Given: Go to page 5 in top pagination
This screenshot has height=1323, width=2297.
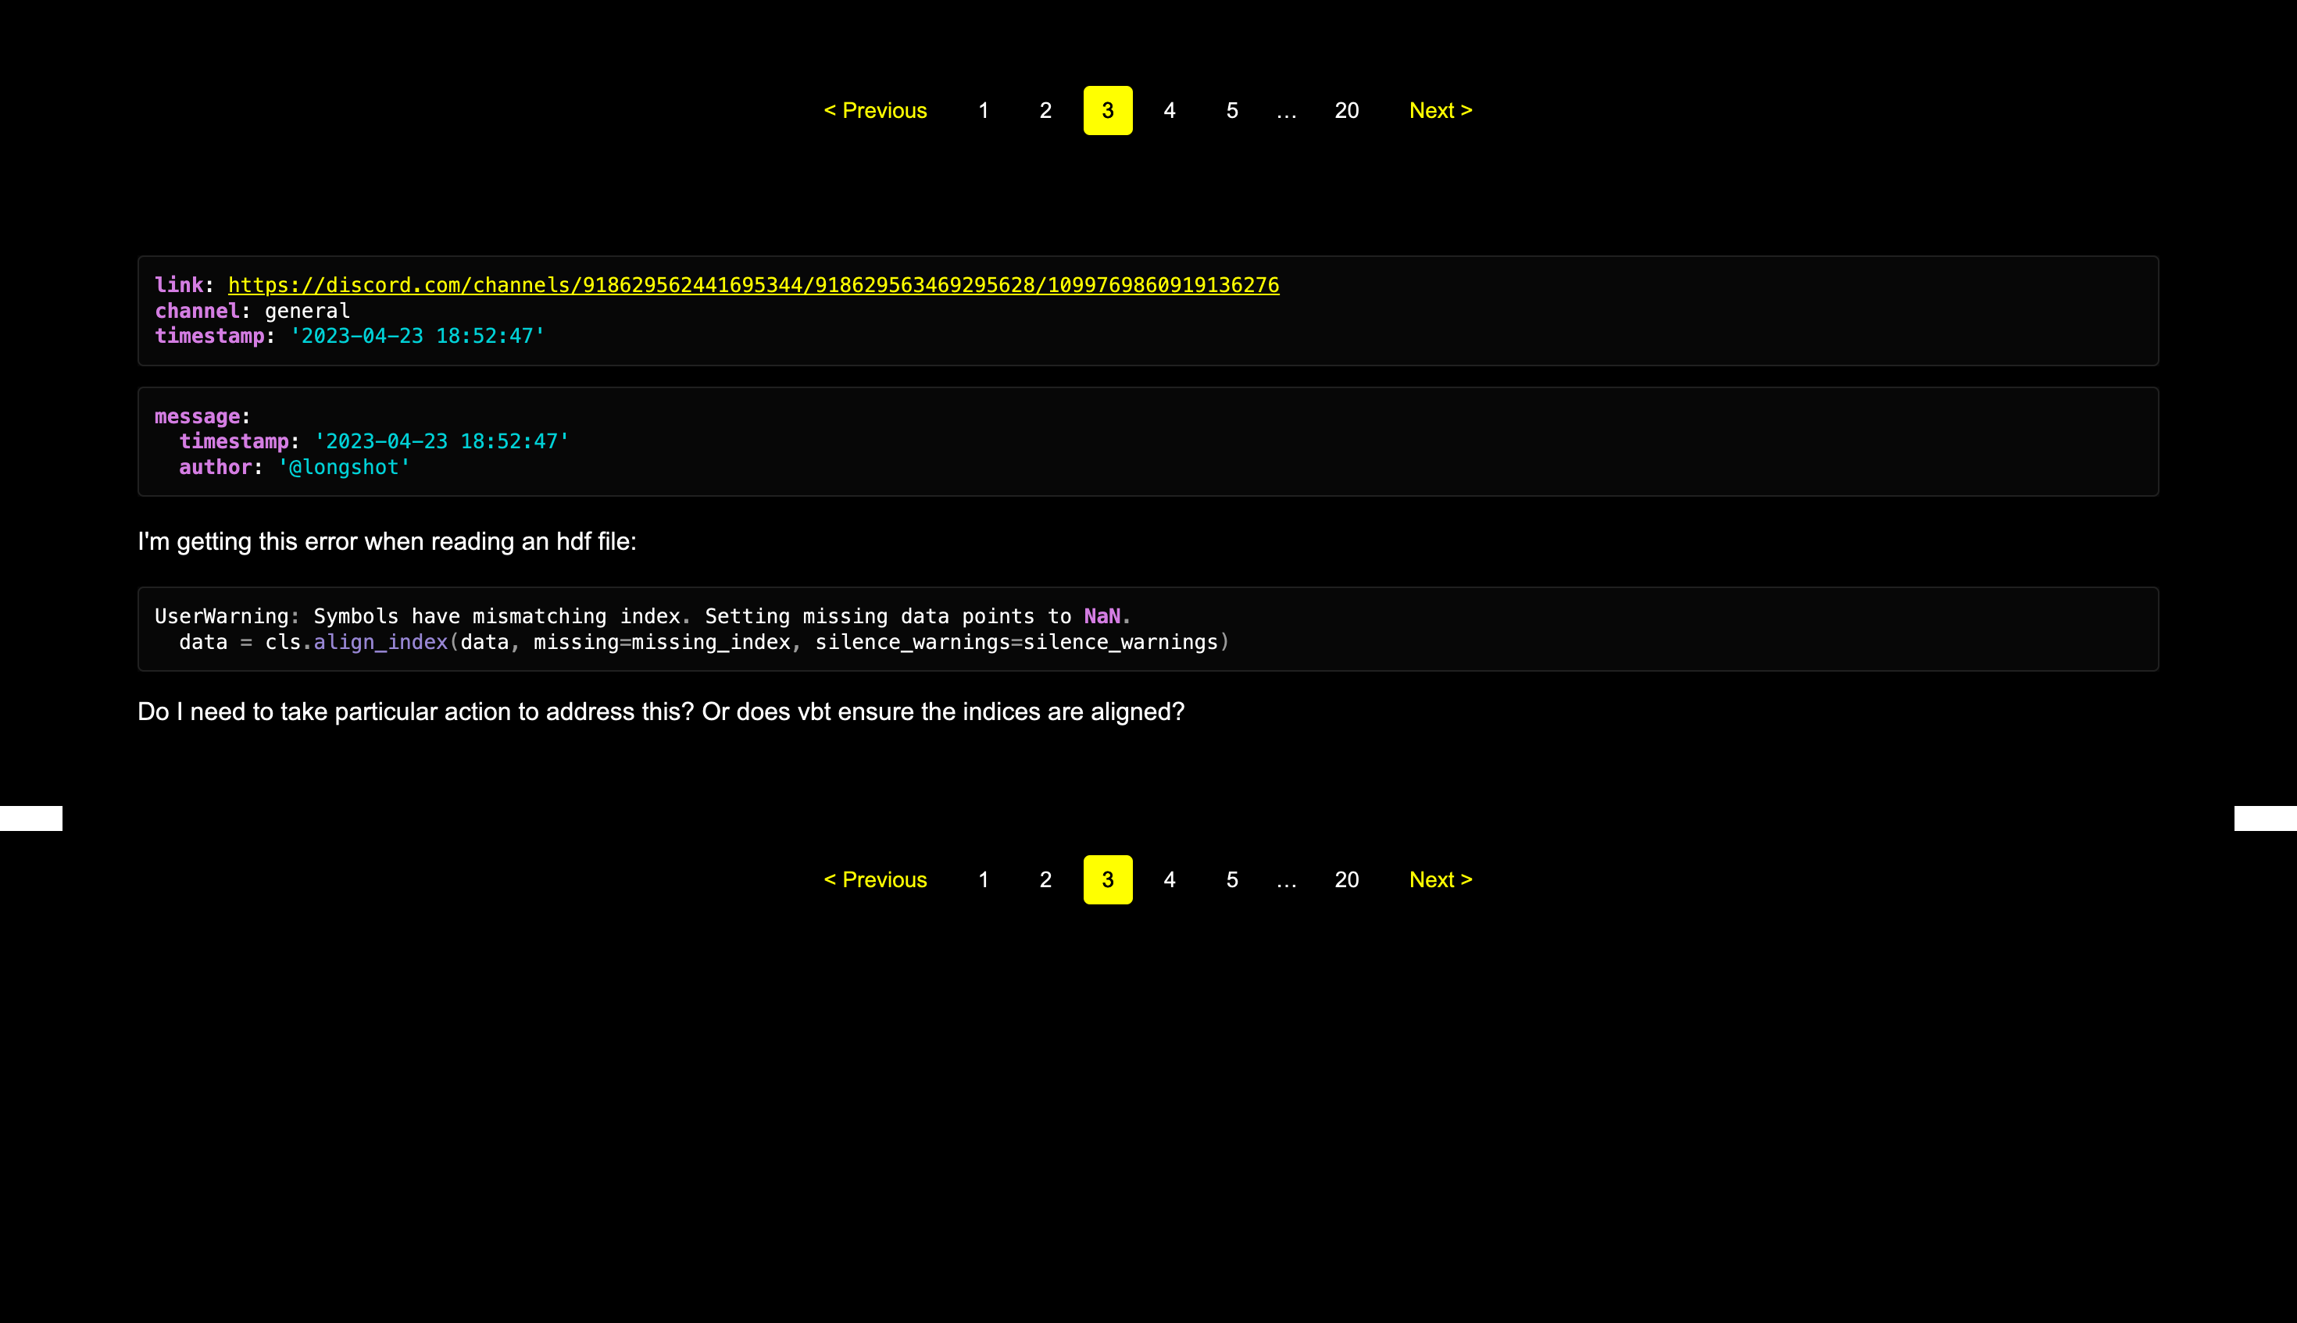Looking at the screenshot, I should point(1231,111).
